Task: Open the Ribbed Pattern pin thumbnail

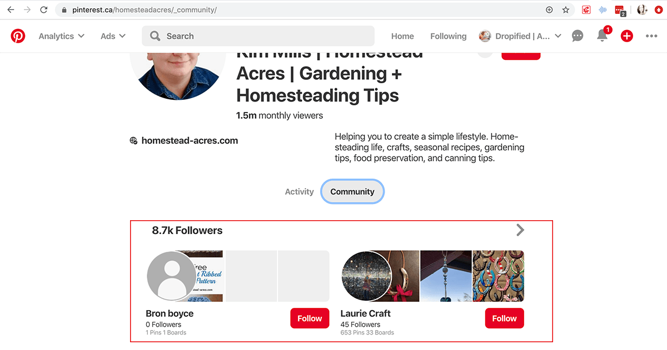Action: click(x=209, y=276)
